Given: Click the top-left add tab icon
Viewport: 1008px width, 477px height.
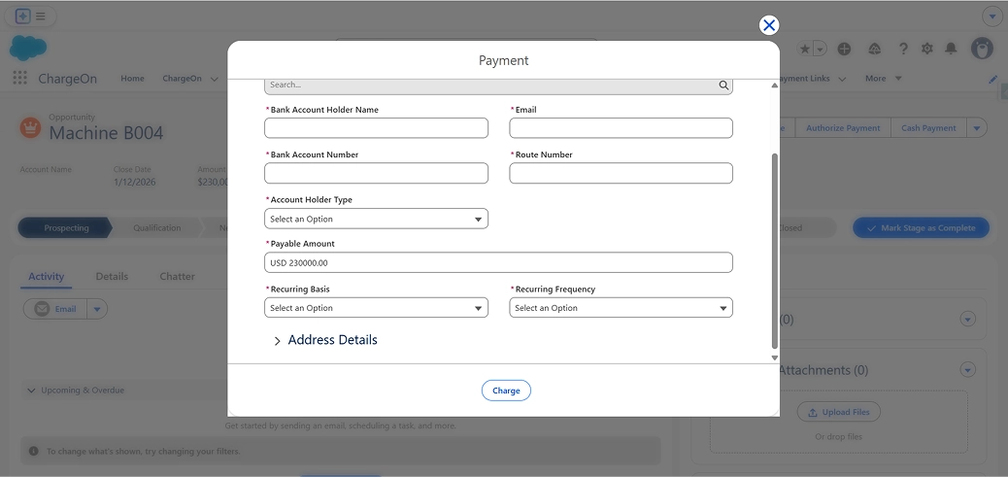Looking at the screenshot, I should point(23,17).
